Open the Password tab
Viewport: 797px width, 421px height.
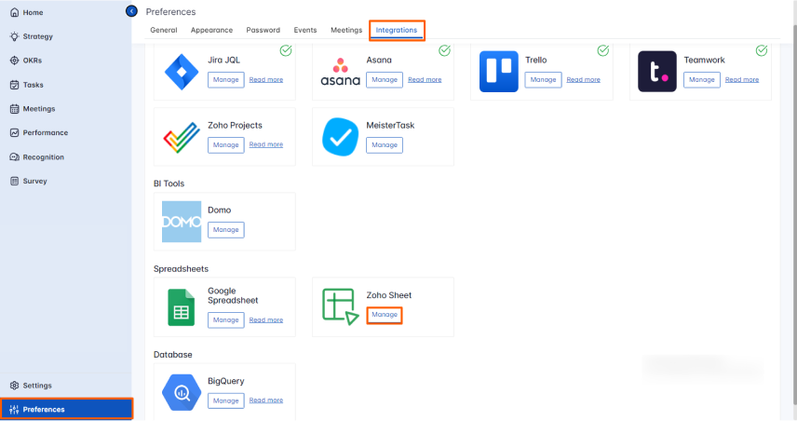[263, 30]
